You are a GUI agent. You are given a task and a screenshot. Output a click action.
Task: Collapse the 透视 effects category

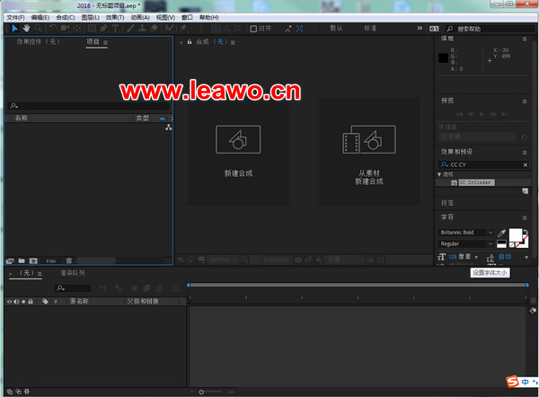(439, 174)
